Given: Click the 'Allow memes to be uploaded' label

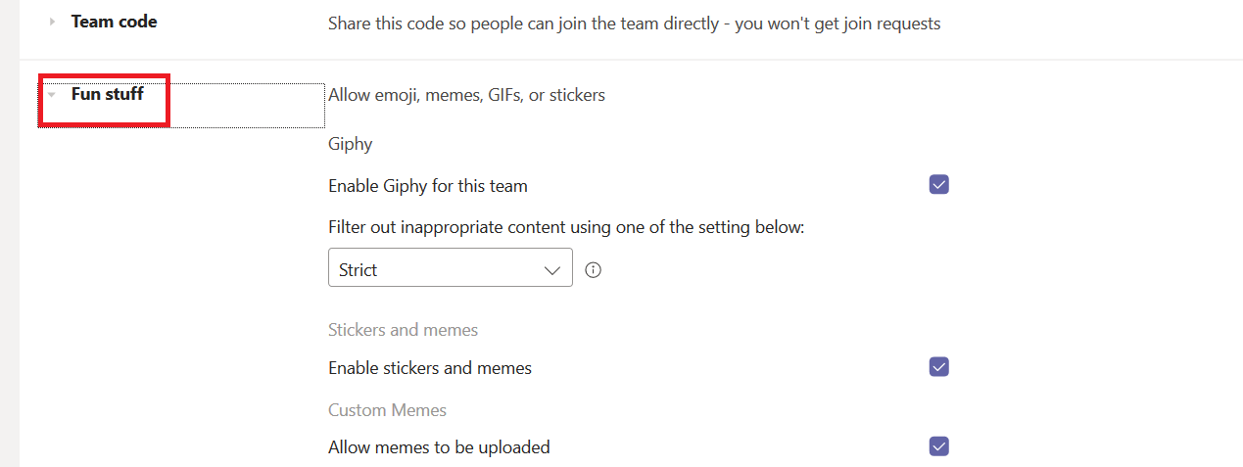Looking at the screenshot, I should (439, 447).
